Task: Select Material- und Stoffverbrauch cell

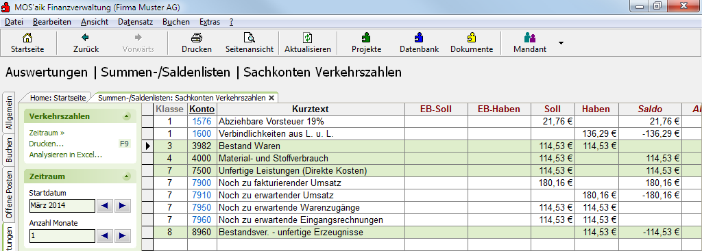Action: (x=311, y=158)
